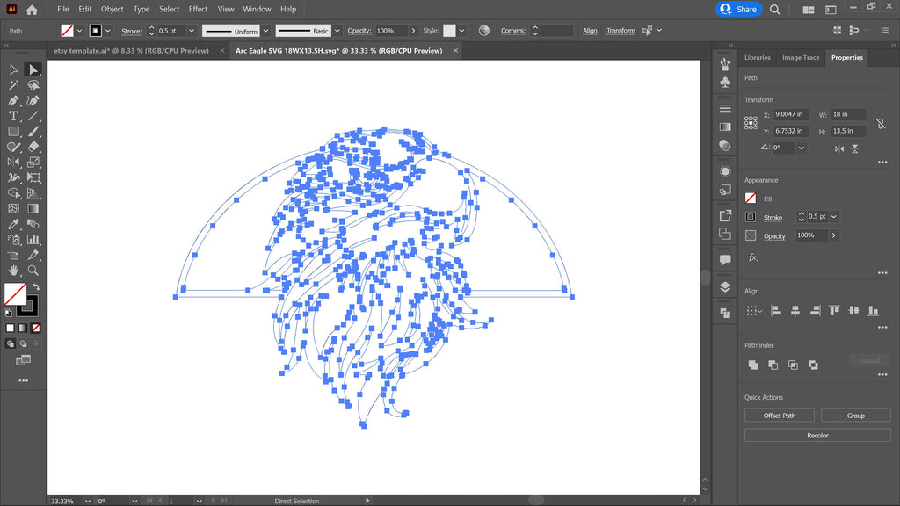Open fill color dropdown in control bar
This screenshot has height=506, width=900.
[x=80, y=31]
